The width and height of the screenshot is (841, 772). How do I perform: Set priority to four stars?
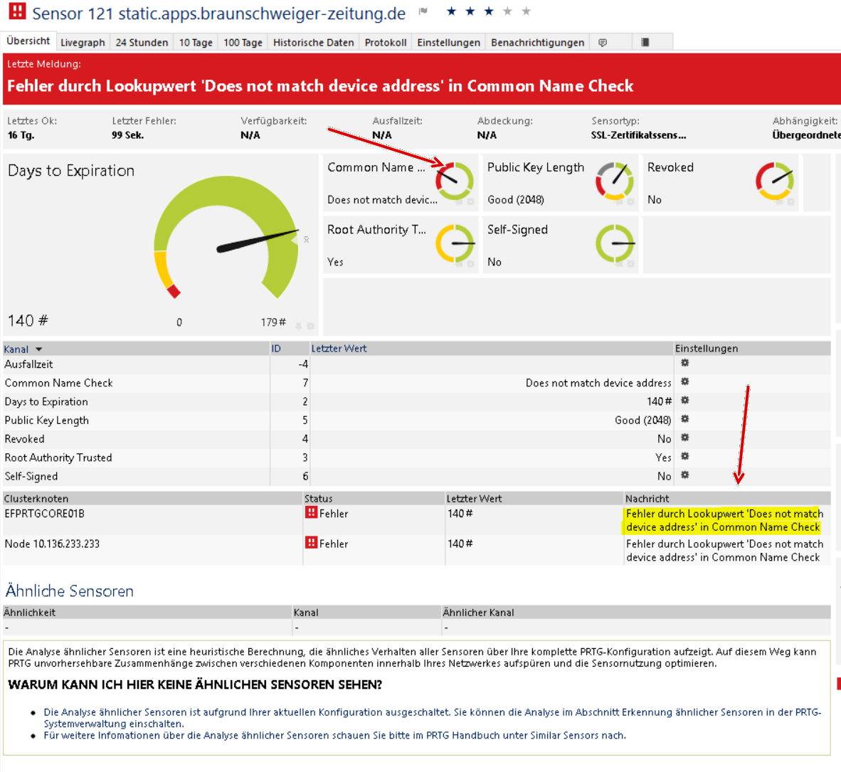507,11
